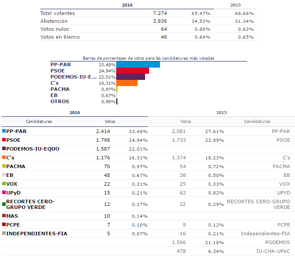Click the VOX name in the 2016 table
This screenshot has height=259, width=295.
[x=12, y=184]
